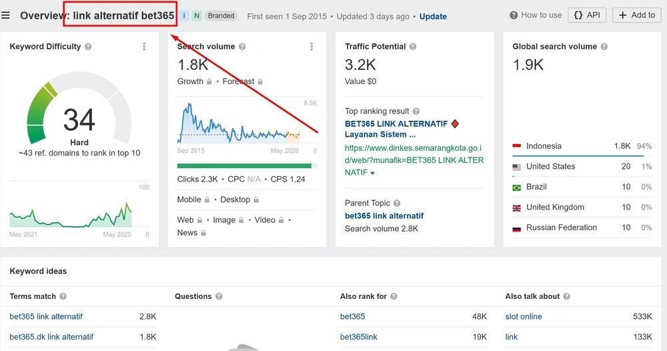Screen dimensions: 667x351
Task: Click the Questions column heading
Action: point(193,296)
